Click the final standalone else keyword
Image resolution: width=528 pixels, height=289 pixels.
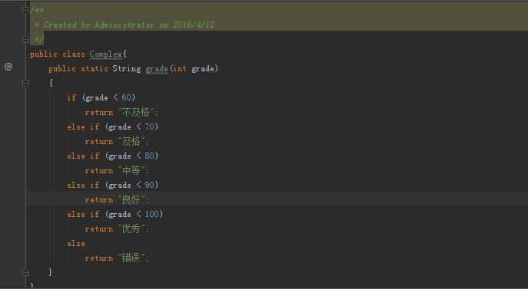76,243
